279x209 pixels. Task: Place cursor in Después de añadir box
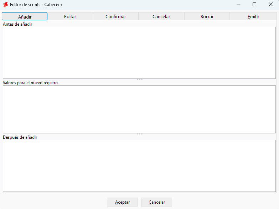139,166
